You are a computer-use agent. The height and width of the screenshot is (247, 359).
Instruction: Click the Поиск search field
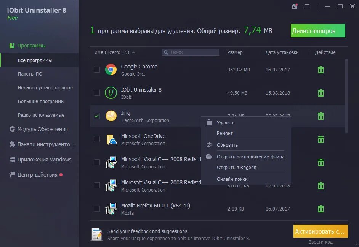[191, 52]
